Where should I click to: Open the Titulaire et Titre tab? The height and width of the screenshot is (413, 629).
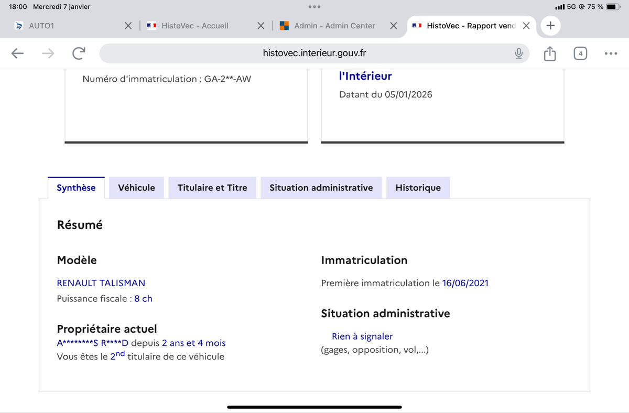(x=212, y=188)
